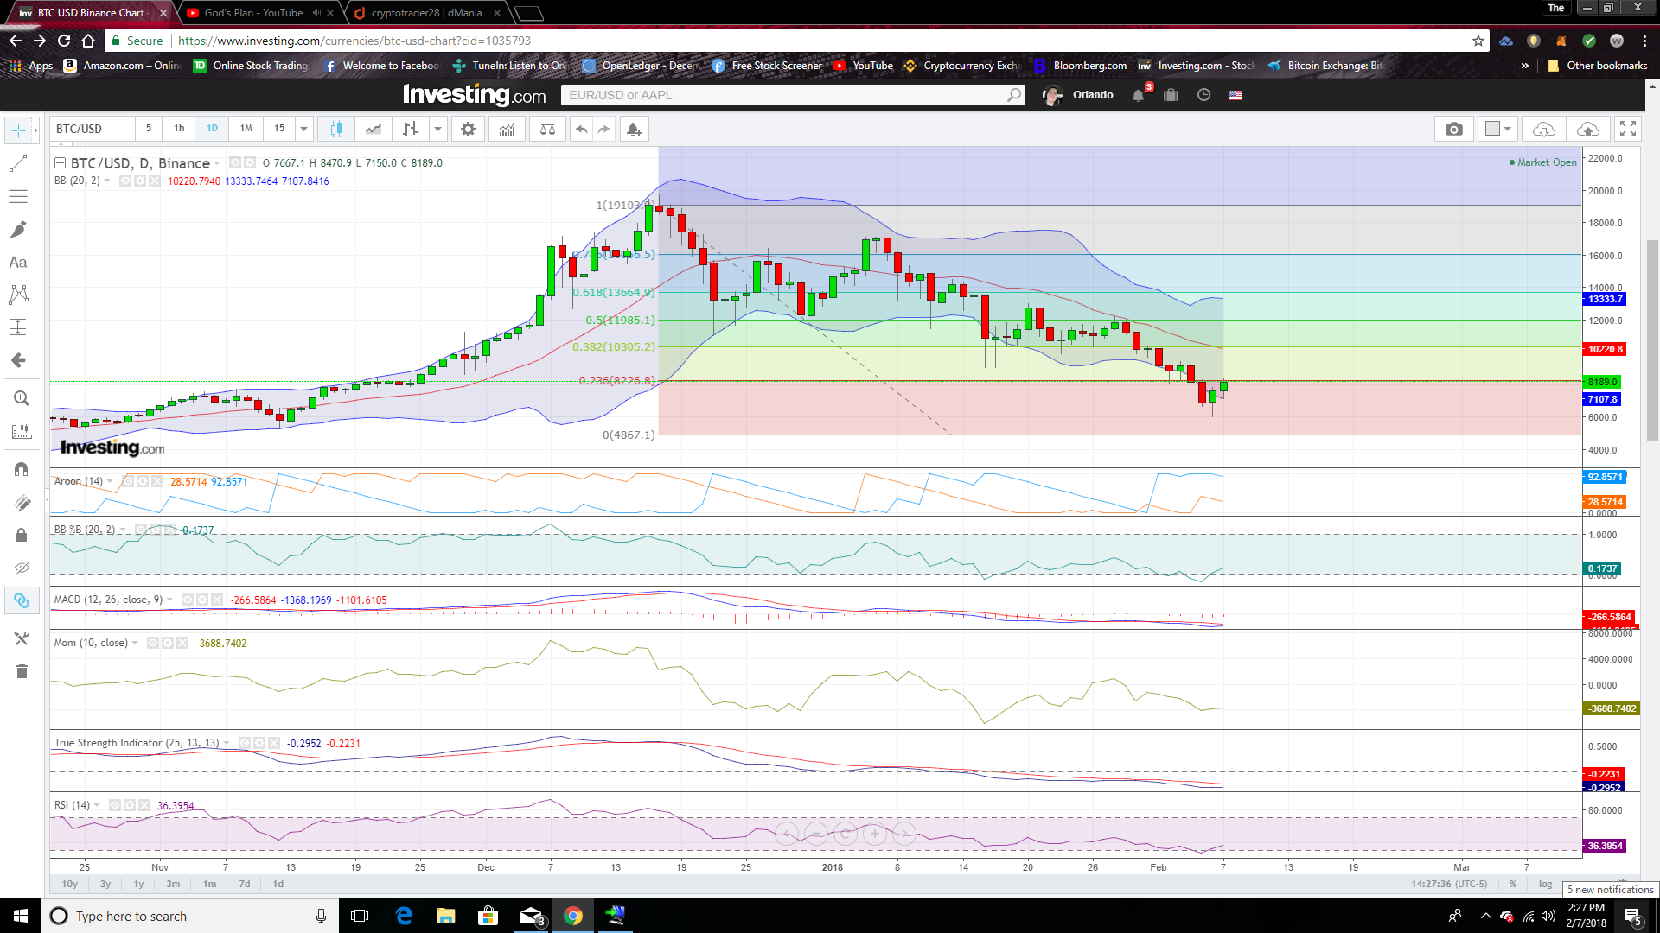The image size is (1660, 933).
Task: Open the indicators button in toolbar
Action: tap(508, 129)
